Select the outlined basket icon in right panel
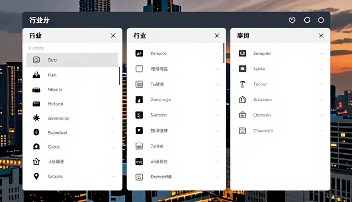The image size is (352, 202). tap(243, 115)
